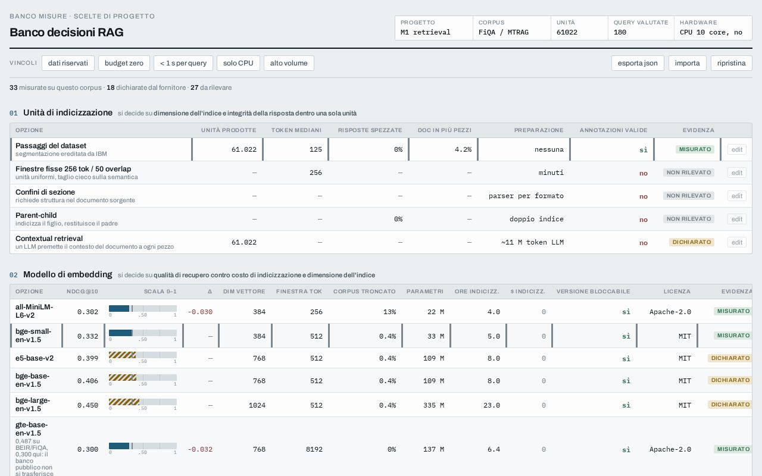This screenshot has height=476, width=762.
Task: Edit the "Finestre fisse 256 tok" row
Action: tap(736, 173)
